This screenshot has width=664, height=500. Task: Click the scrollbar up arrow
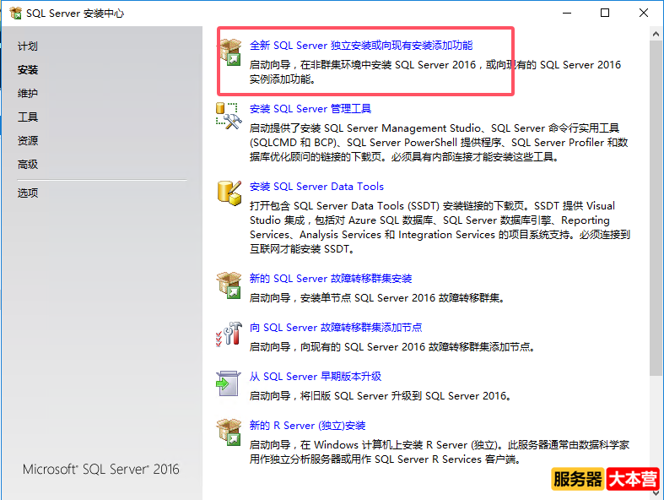point(656,34)
